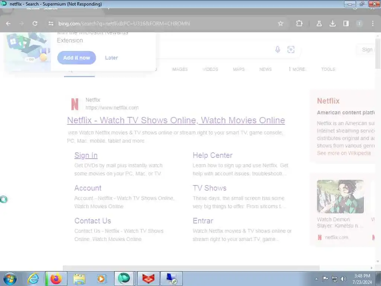Open the Entrar sitelink
Screen dimensions: 381x286
click(203, 221)
